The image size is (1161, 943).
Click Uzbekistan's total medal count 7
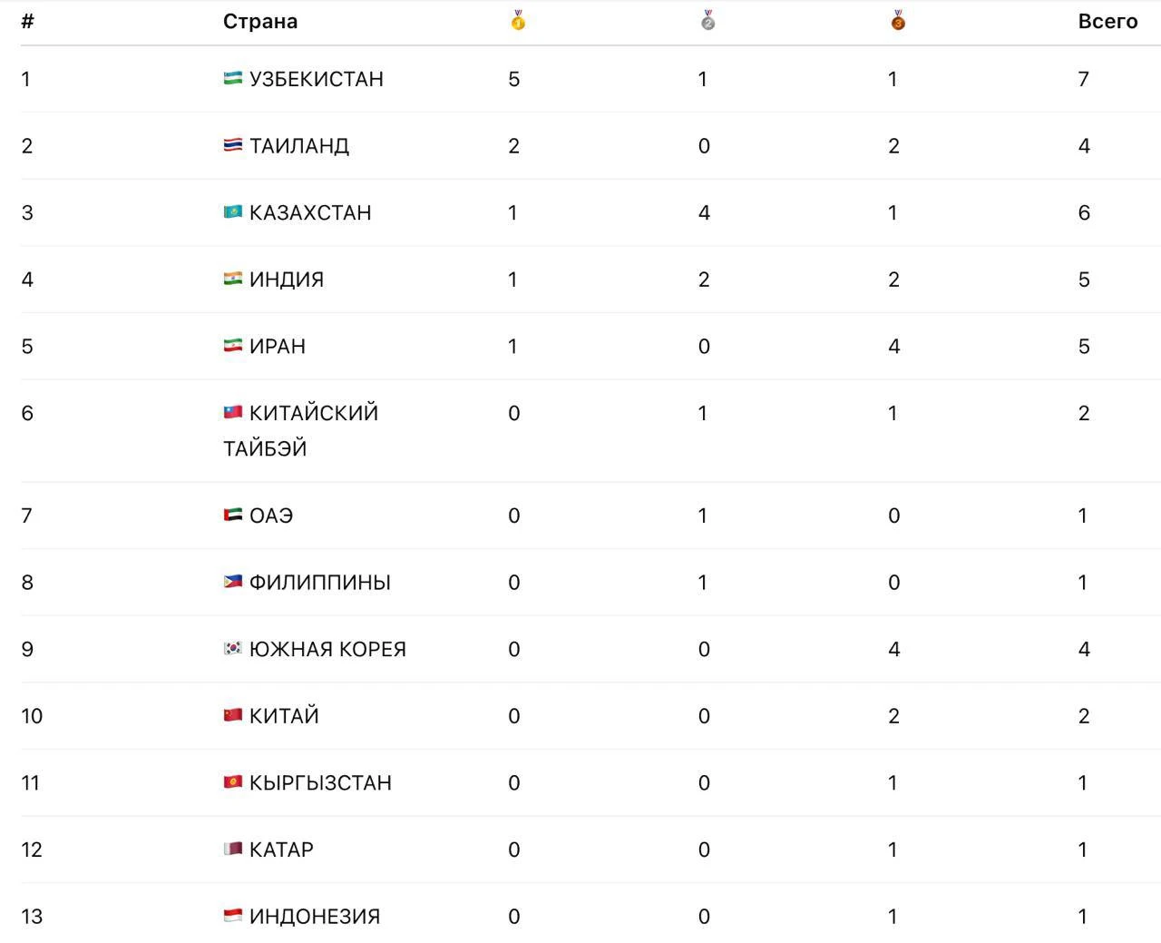pyautogui.click(x=1083, y=79)
